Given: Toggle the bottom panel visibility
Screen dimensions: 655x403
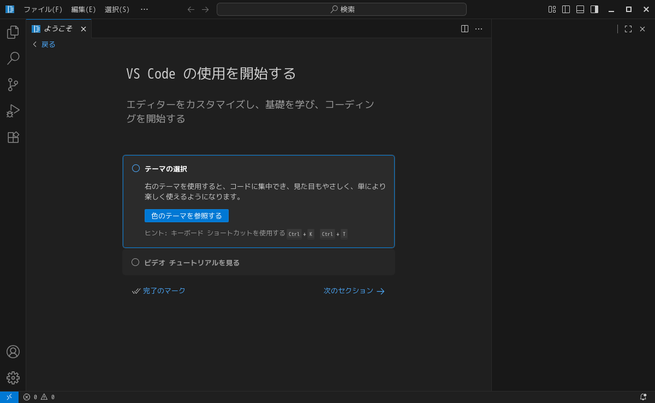Looking at the screenshot, I should point(580,9).
